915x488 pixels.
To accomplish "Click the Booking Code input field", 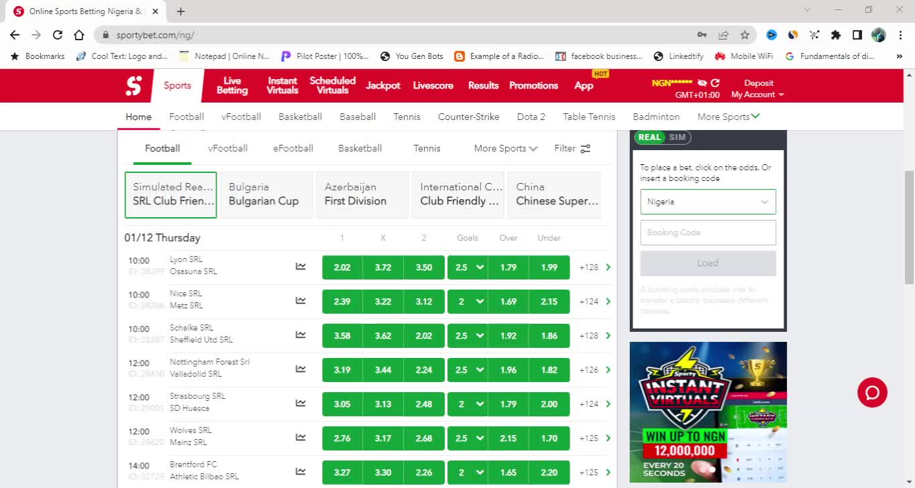I will 708,233.
